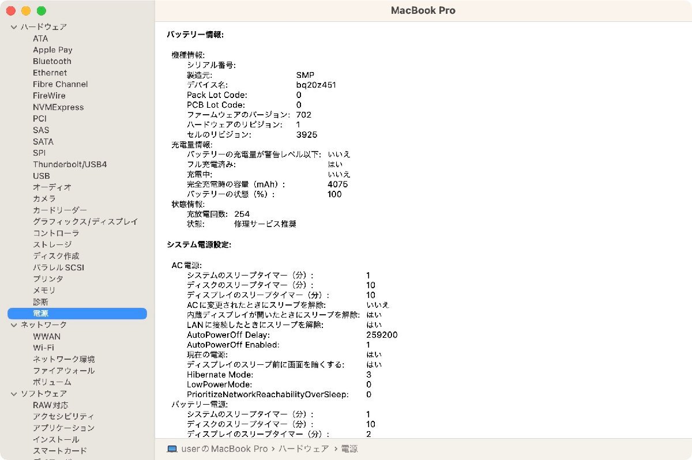Select カメラ in the sidebar
Viewport: 692px width, 460px height.
tap(44, 199)
